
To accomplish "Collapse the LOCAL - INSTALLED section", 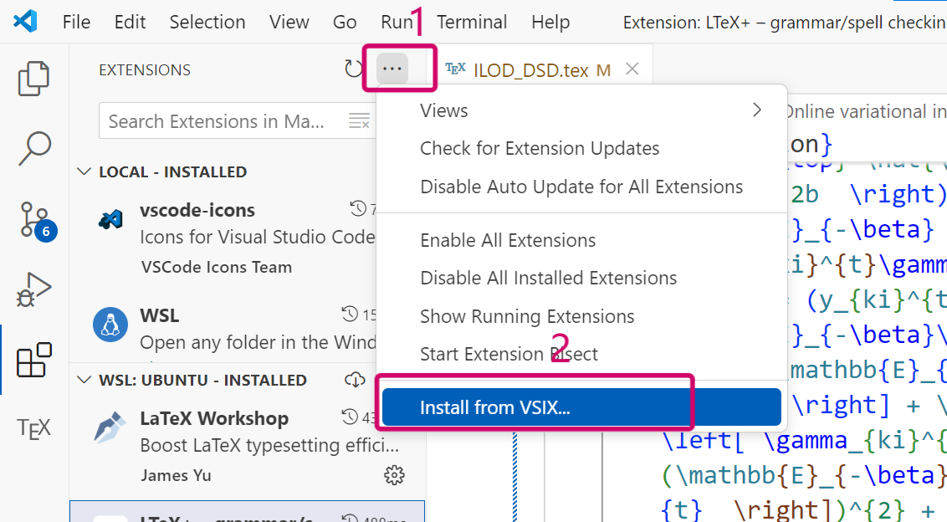I will point(84,171).
